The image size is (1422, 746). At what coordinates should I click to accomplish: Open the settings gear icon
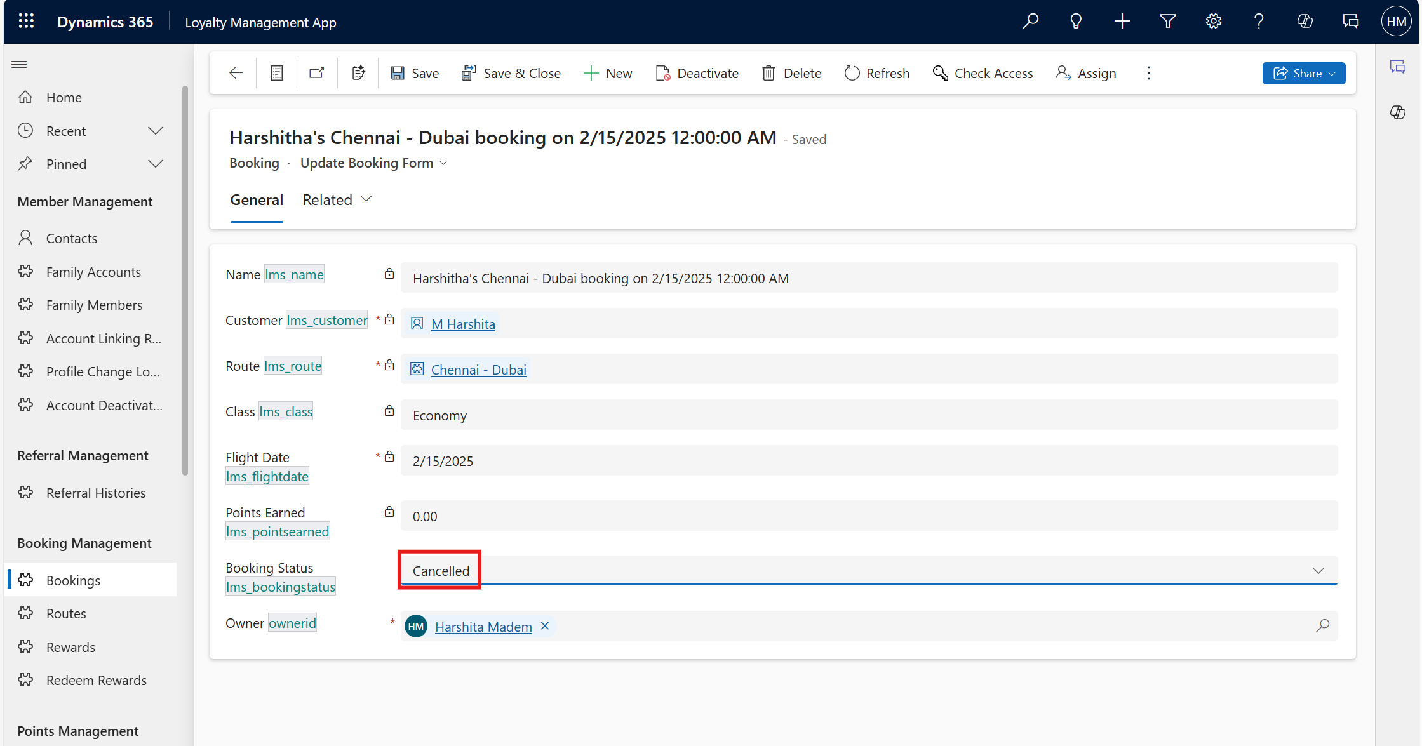tap(1213, 22)
